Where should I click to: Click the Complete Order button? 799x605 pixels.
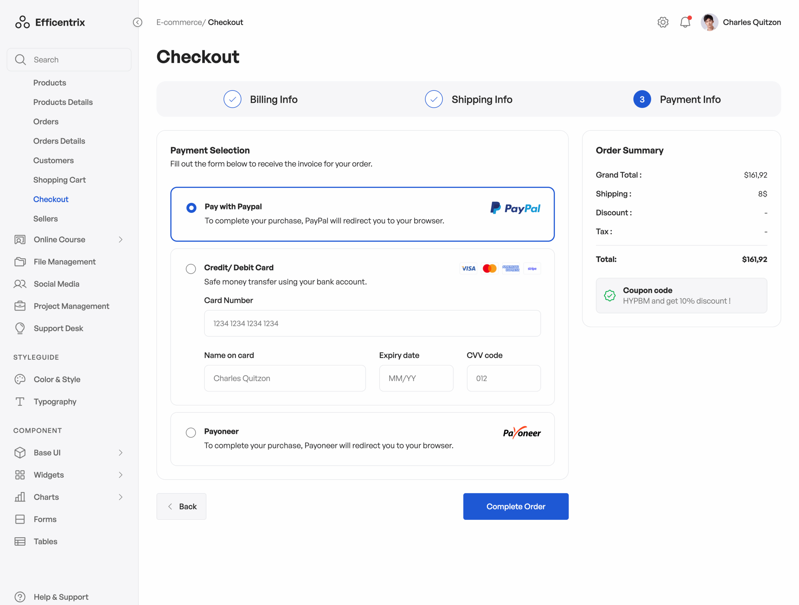516,506
